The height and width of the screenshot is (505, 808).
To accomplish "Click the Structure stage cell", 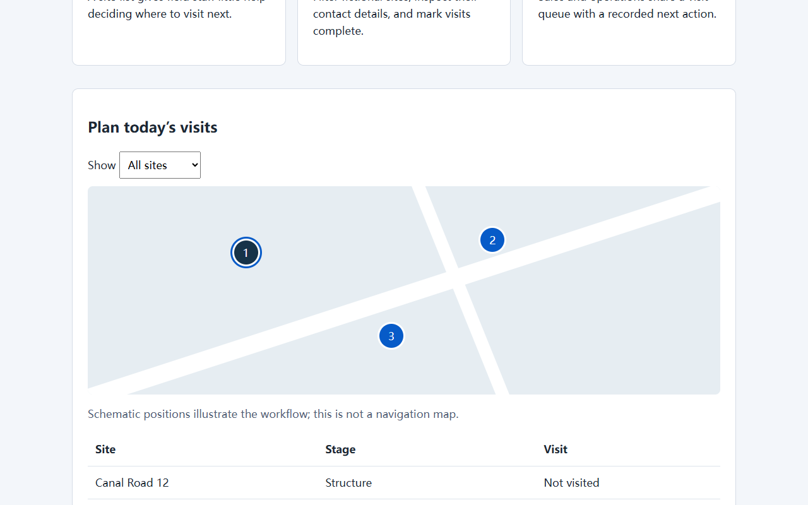I will tap(427, 483).
